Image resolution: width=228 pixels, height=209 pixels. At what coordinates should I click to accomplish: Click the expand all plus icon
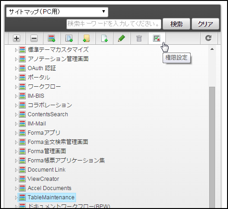point(17,38)
